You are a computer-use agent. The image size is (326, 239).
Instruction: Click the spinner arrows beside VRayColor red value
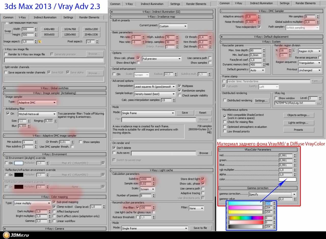point(295,155)
